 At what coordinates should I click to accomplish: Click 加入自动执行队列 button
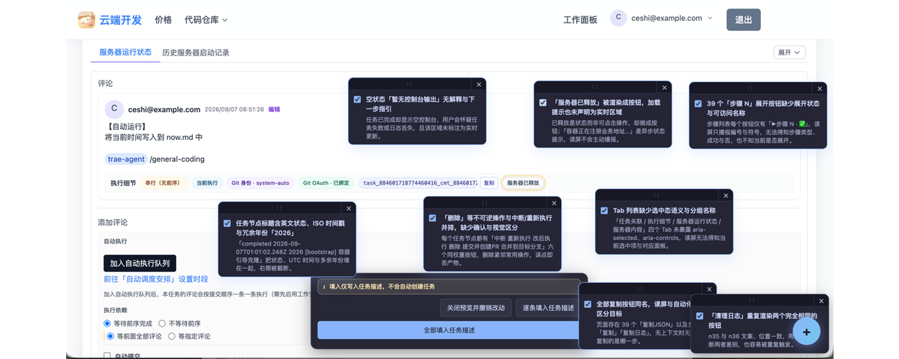pyautogui.click(x=140, y=264)
